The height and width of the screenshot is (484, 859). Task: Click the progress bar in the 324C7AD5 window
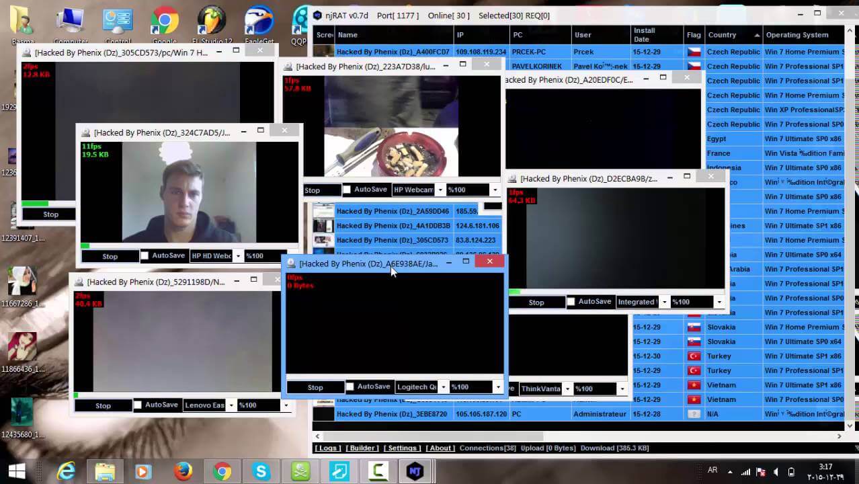tap(189, 246)
